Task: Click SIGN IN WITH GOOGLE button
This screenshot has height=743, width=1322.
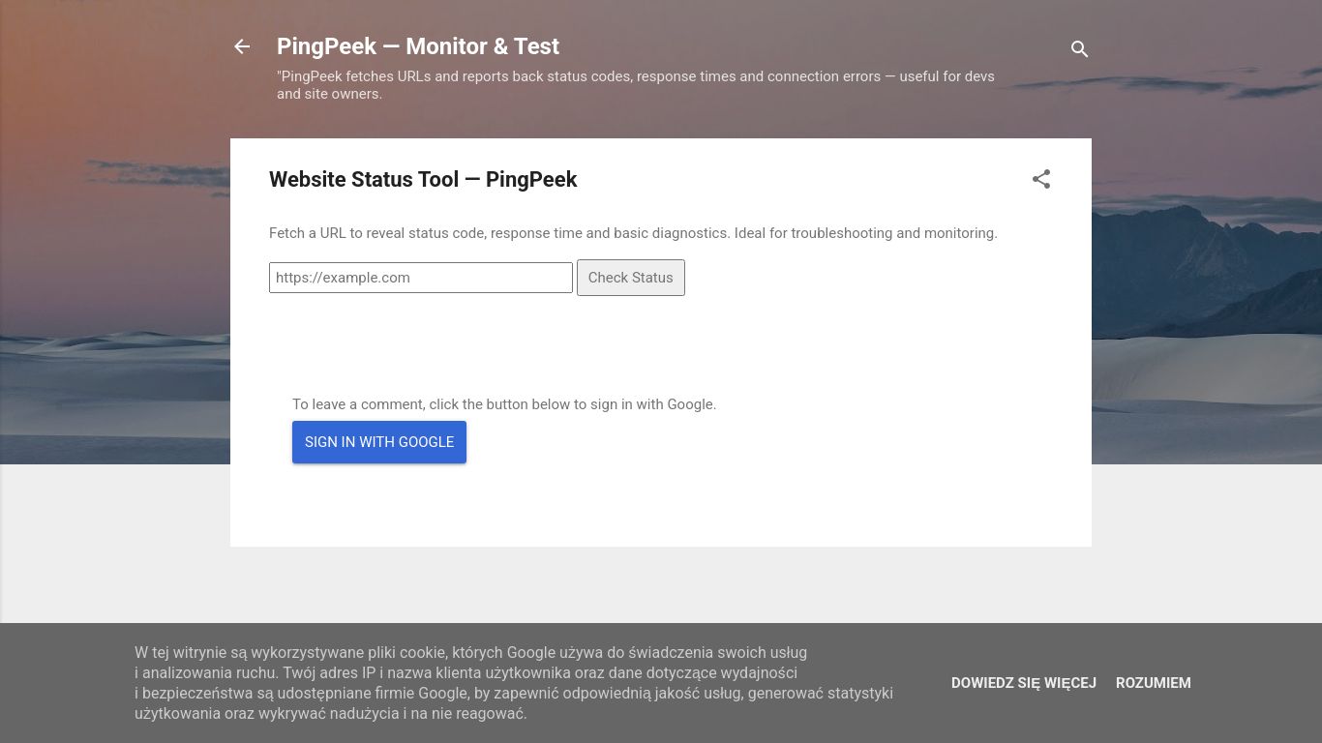Action: tap(379, 442)
